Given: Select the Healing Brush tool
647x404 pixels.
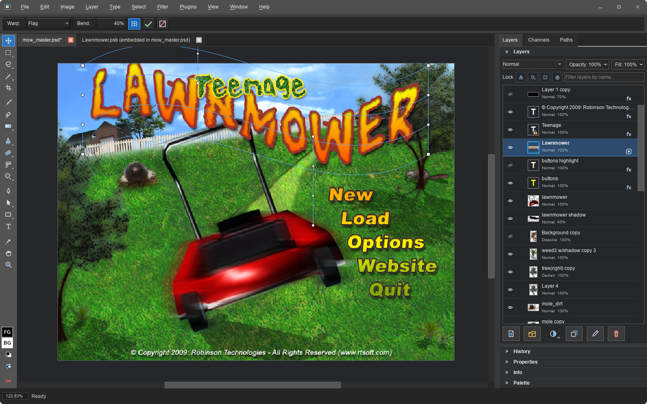Looking at the screenshot, I should (x=8, y=153).
